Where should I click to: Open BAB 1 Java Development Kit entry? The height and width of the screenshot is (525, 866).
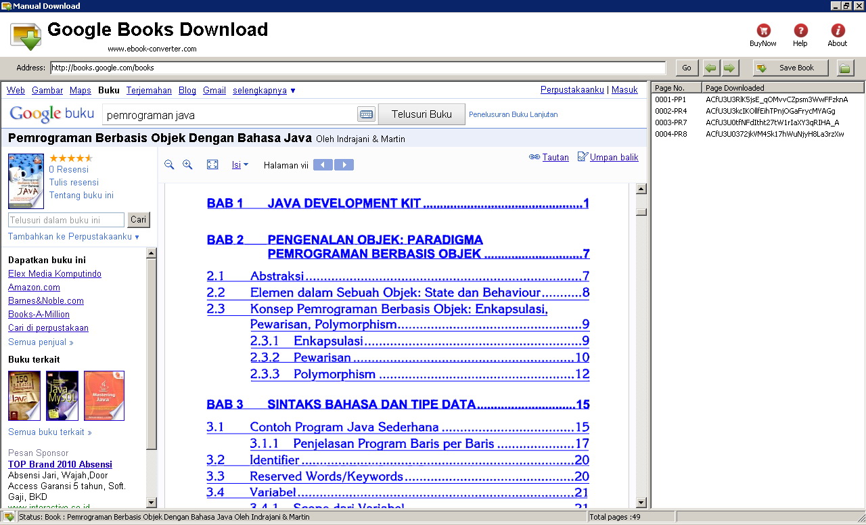398,204
